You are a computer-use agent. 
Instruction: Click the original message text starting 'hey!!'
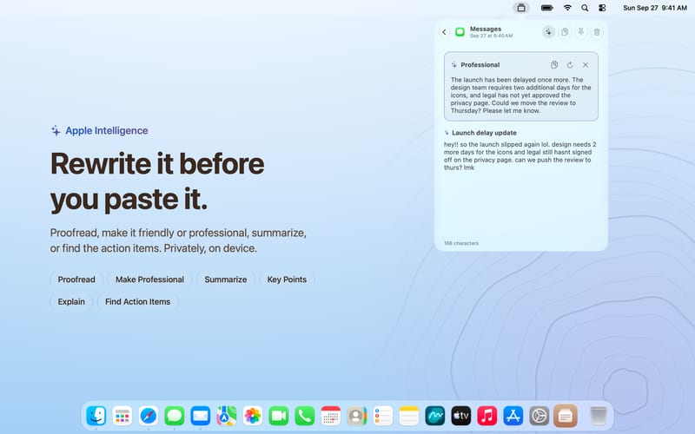point(520,156)
